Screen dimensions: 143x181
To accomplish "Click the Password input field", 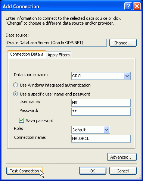I will 101,112.
